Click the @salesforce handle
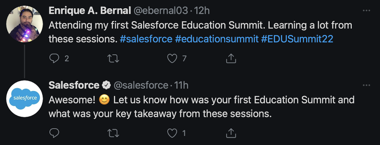The image size is (380, 145). (141, 85)
